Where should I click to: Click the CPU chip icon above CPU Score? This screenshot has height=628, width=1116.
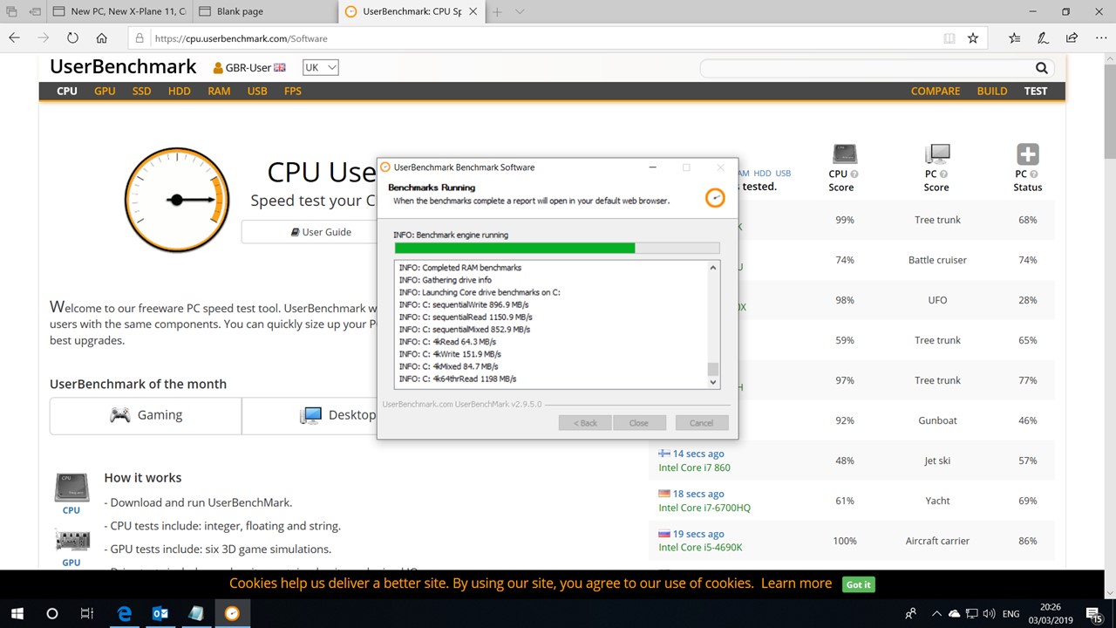click(x=843, y=154)
